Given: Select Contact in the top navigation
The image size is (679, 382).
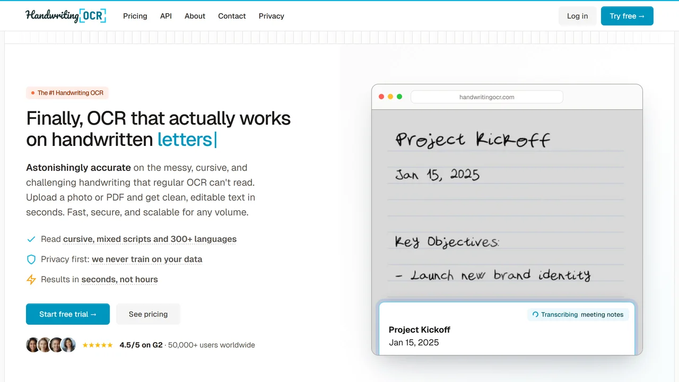Looking at the screenshot, I should [x=232, y=16].
